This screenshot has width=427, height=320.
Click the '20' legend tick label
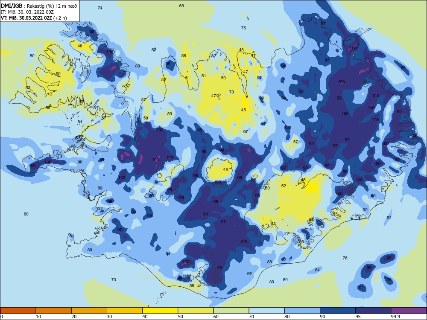pos(74,317)
